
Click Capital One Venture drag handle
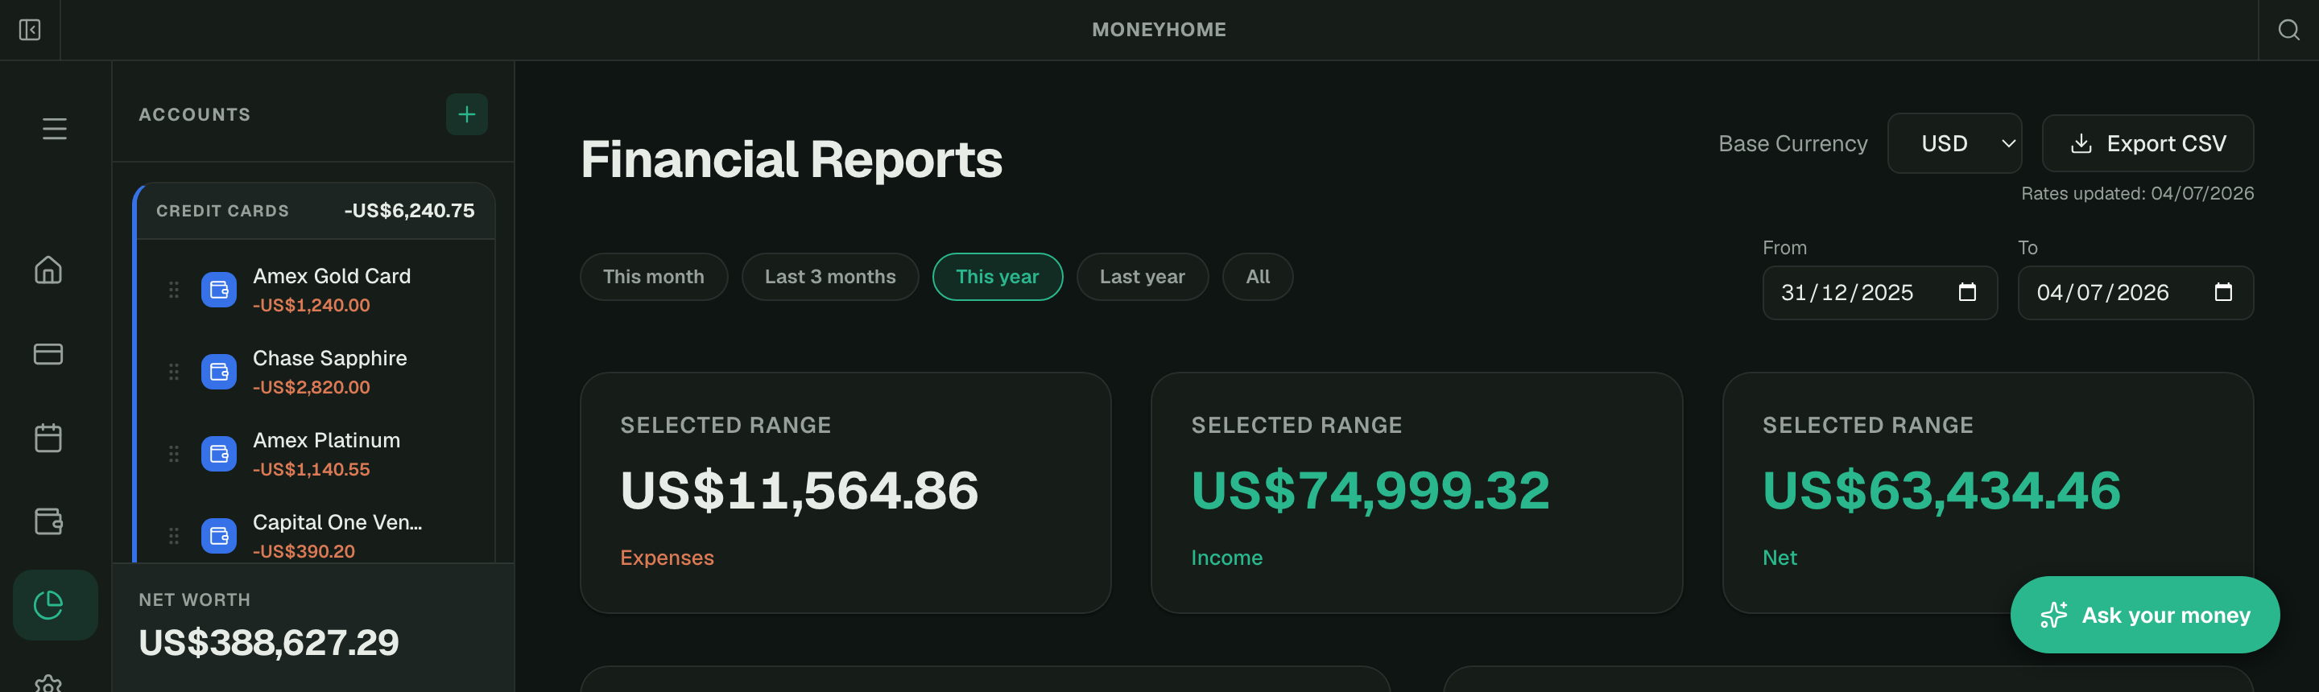[174, 537]
